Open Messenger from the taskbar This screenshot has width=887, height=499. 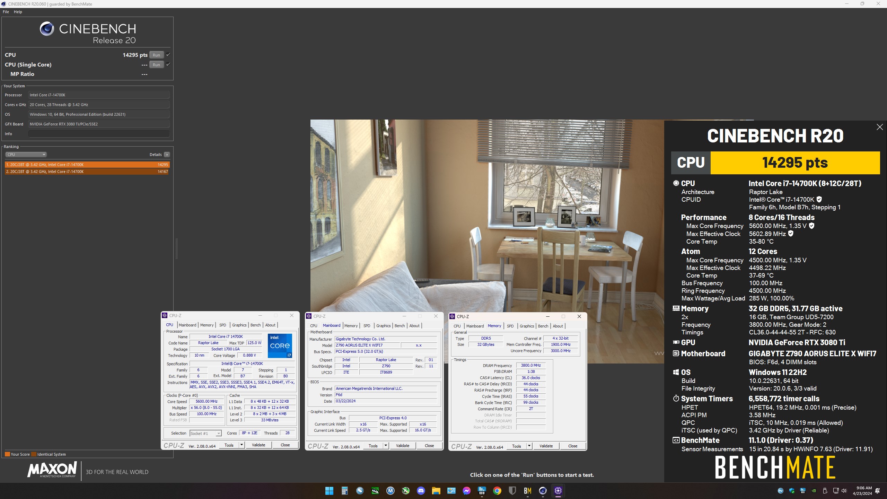coord(466,491)
